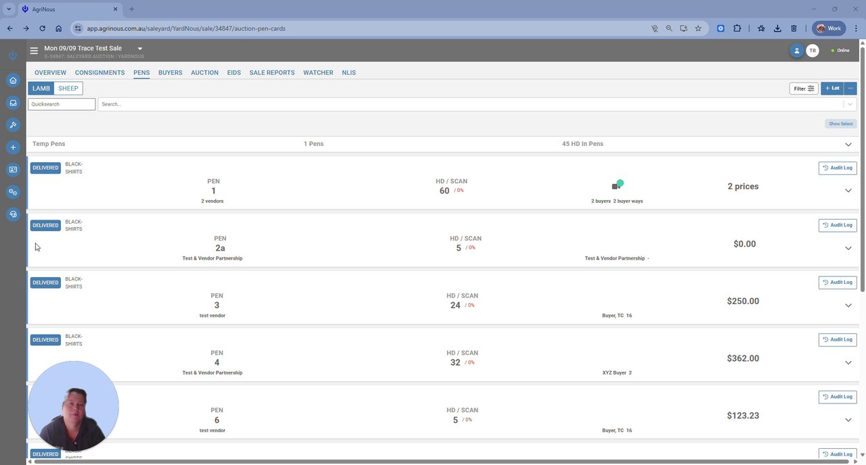The image size is (866, 465).
Task: Click the wide Search... input field
Action: 470,104
